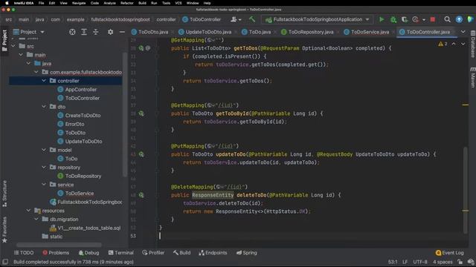This screenshot has width=476, height=267.
Task: Open run configuration dropdown FullstackbookTodoSpringbootApplication
Action: pyautogui.click(x=318, y=20)
